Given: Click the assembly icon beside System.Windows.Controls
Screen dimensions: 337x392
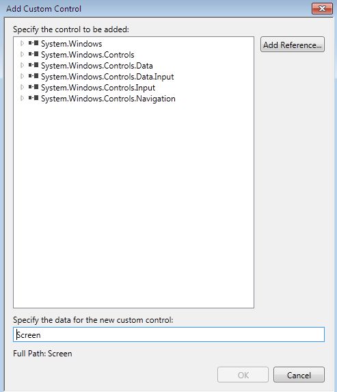Looking at the screenshot, I should 33,54.
